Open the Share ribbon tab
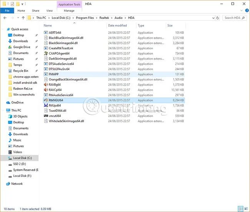250x212 pixels. pyautogui.click(x=35, y=11)
